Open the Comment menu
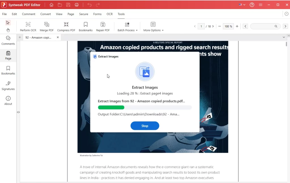This screenshot has width=290, height=183. [x=29, y=14]
